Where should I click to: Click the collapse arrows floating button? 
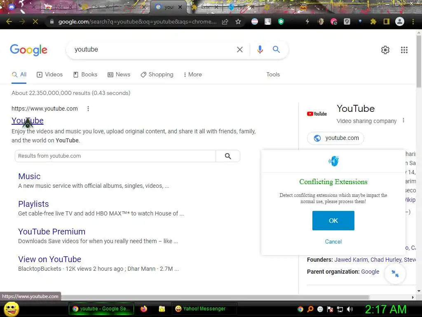[395, 274]
